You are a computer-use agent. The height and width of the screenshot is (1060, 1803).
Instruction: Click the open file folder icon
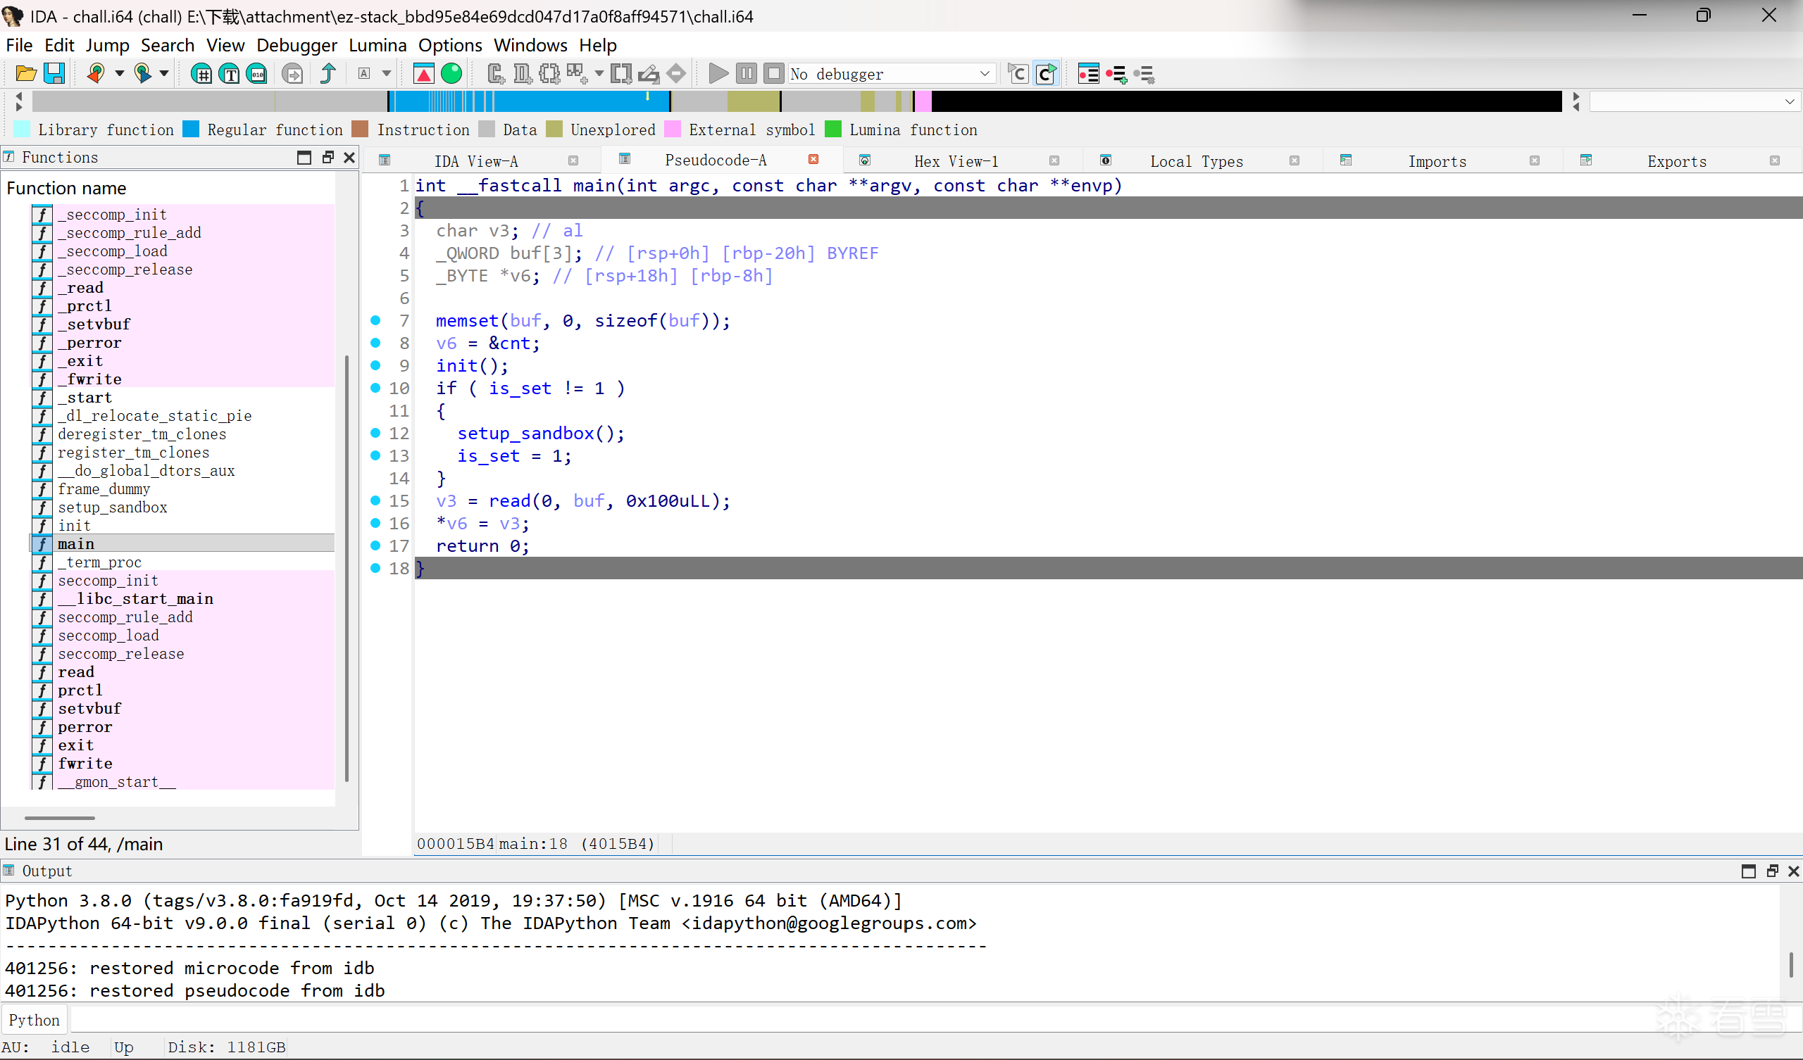tap(26, 74)
